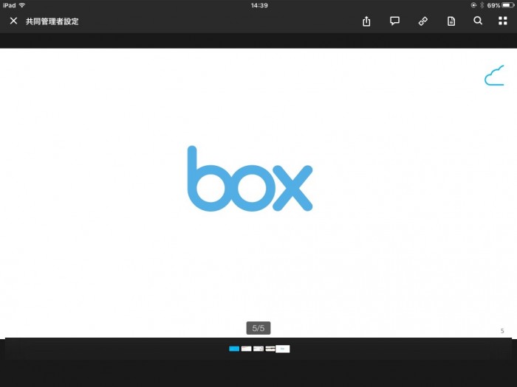
Task: Tap the Bluetooth icon in status bar
Action: tap(482, 5)
